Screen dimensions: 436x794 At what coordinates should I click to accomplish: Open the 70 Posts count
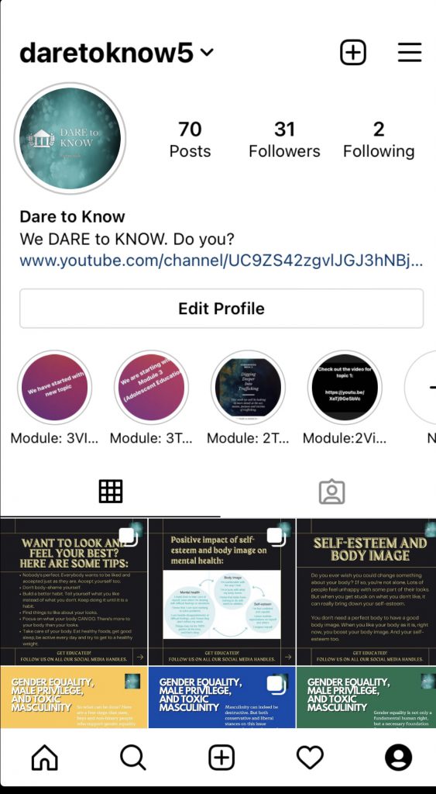pyautogui.click(x=191, y=140)
